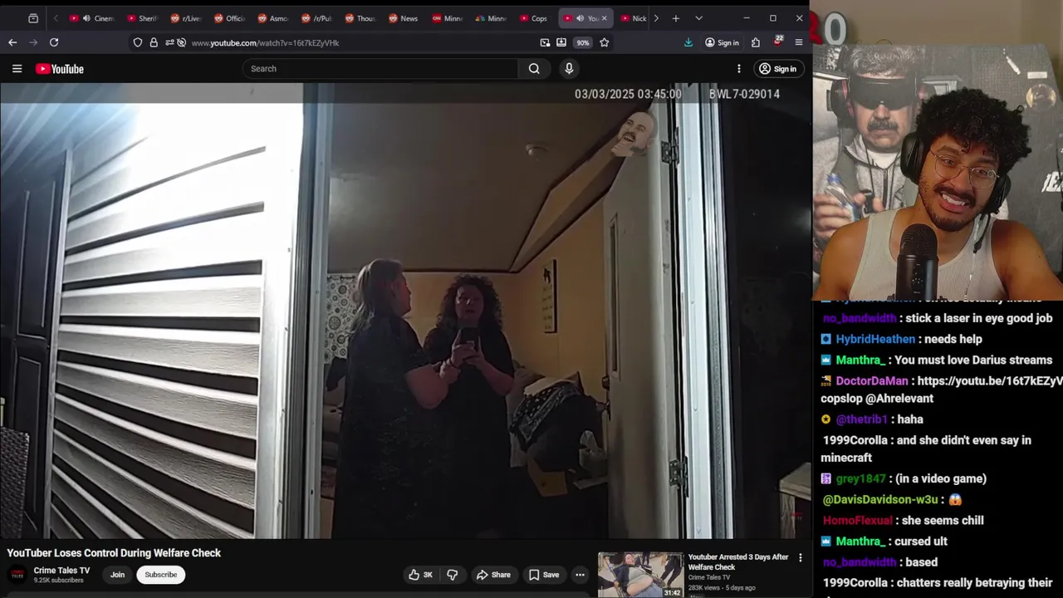Open the recommended video thumbnail 31:42

coord(641,575)
